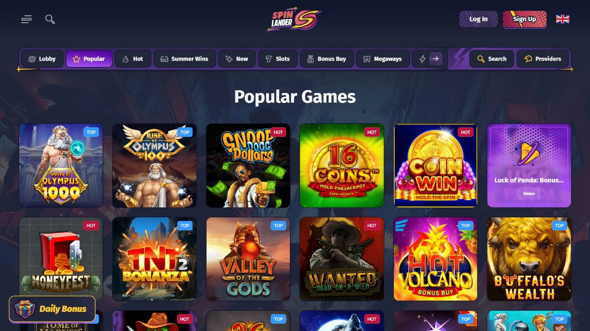Click the Spin Lander logo
The width and height of the screenshot is (590, 331).
295,19
